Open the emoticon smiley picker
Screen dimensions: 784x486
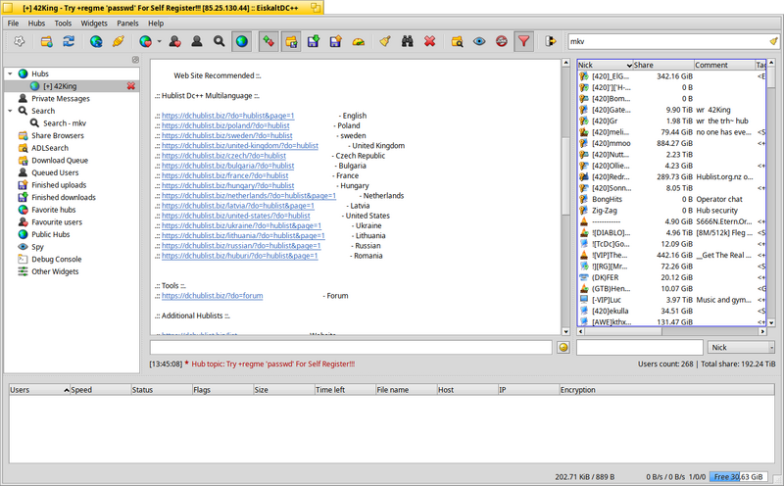pyautogui.click(x=563, y=348)
